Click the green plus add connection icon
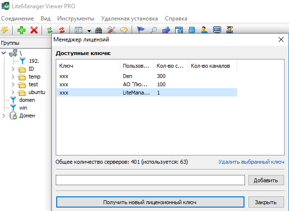Viewport: 289px width, 211px height. coord(22,30)
